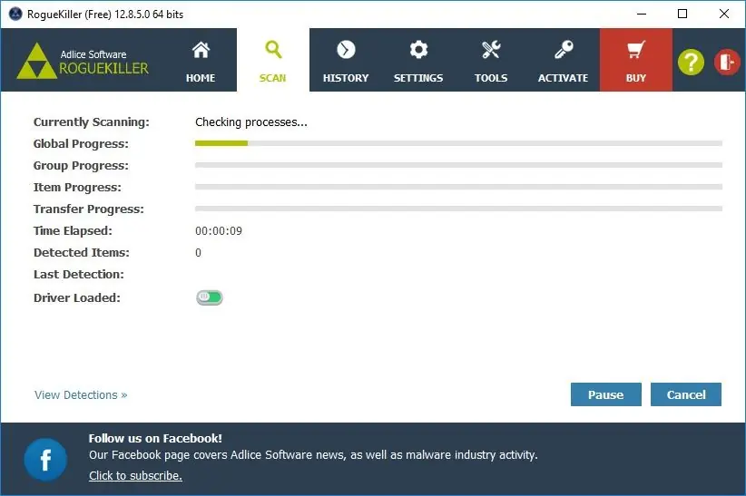Open Tools wrench icon

coord(491,50)
